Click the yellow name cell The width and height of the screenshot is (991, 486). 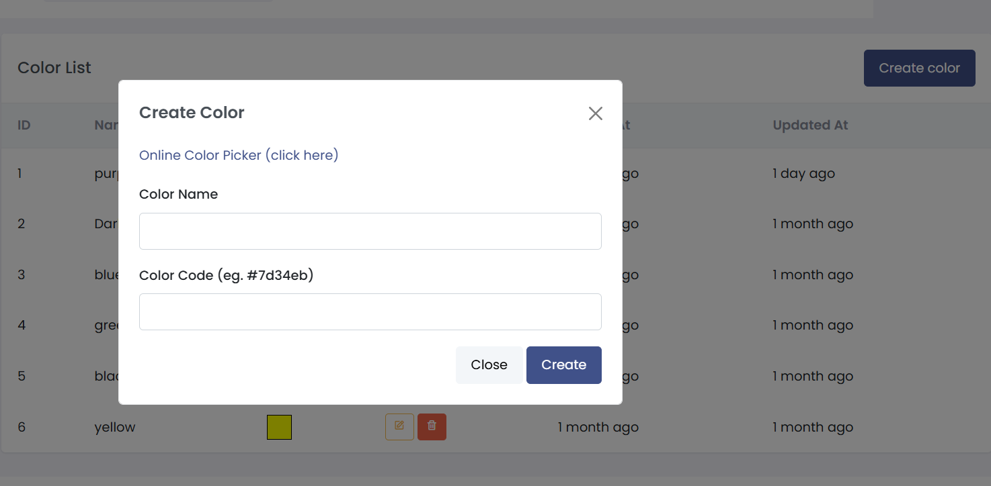(x=115, y=427)
